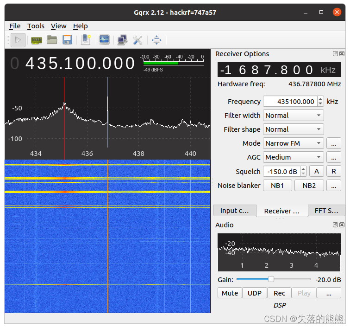Open the Help menu
This screenshot has height=328, width=350.
tap(81, 26)
